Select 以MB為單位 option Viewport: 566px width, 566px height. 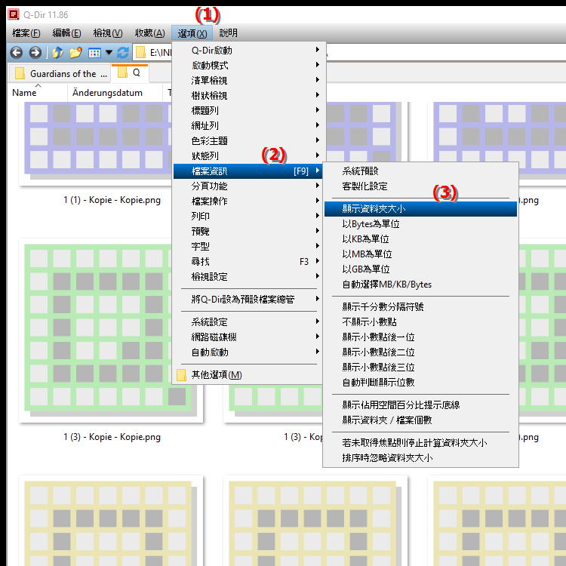420,254
